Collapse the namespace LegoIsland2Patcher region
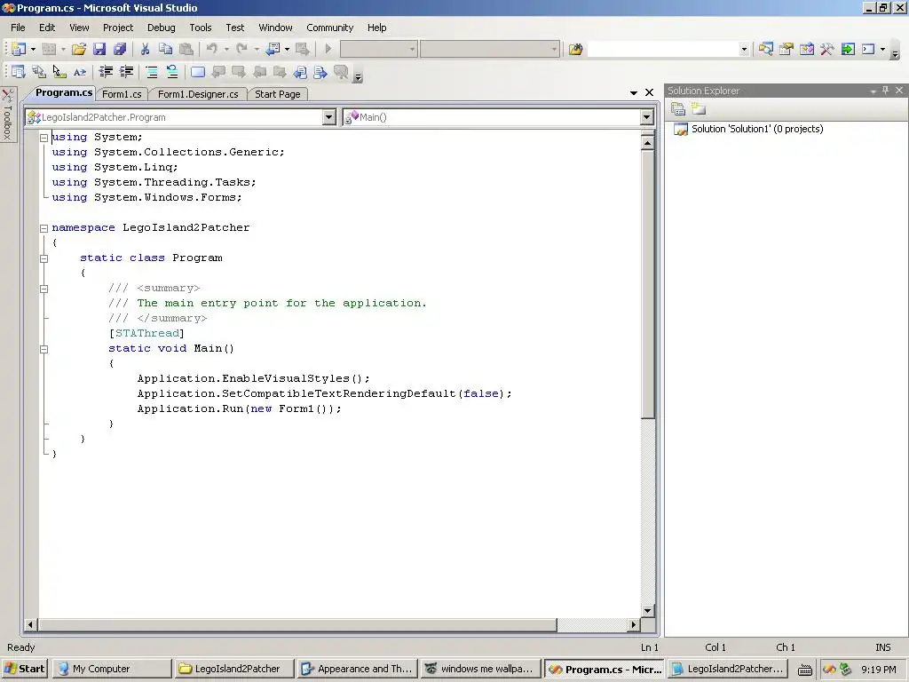The image size is (909, 682). click(x=43, y=228)
